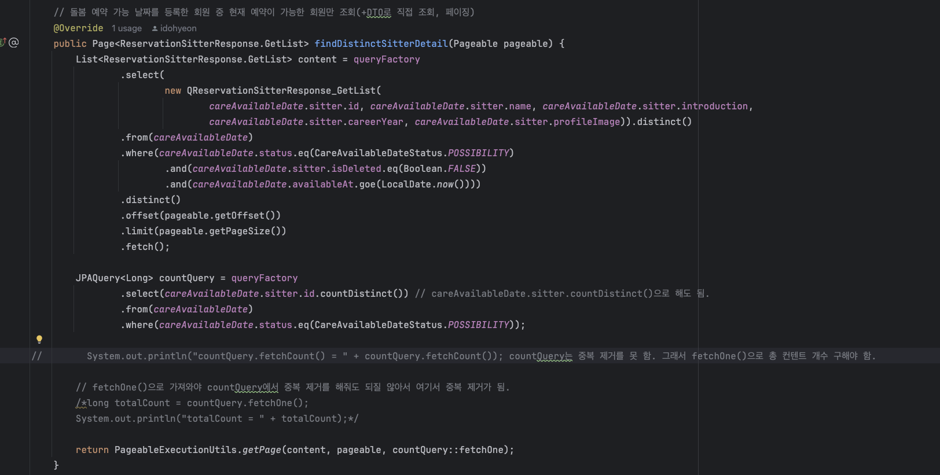Click JPAQuery<Long> type declaration
The width and height of the screenshot is (940, 475).
pyautogui.click(x=115, y=278)
